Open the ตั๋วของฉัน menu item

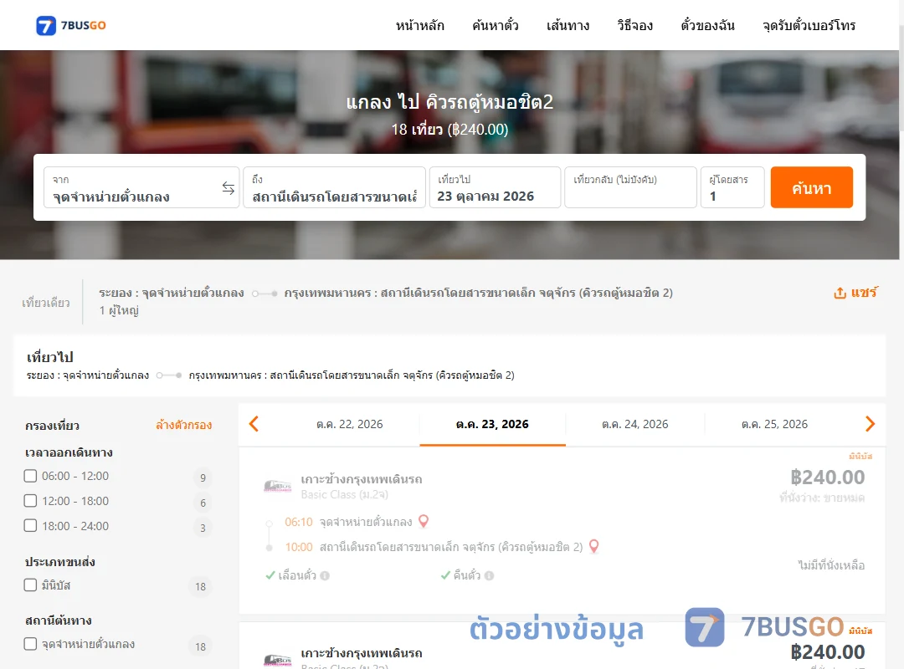707,25
